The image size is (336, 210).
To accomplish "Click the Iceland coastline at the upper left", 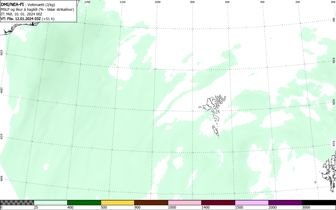I will point(20,28).
